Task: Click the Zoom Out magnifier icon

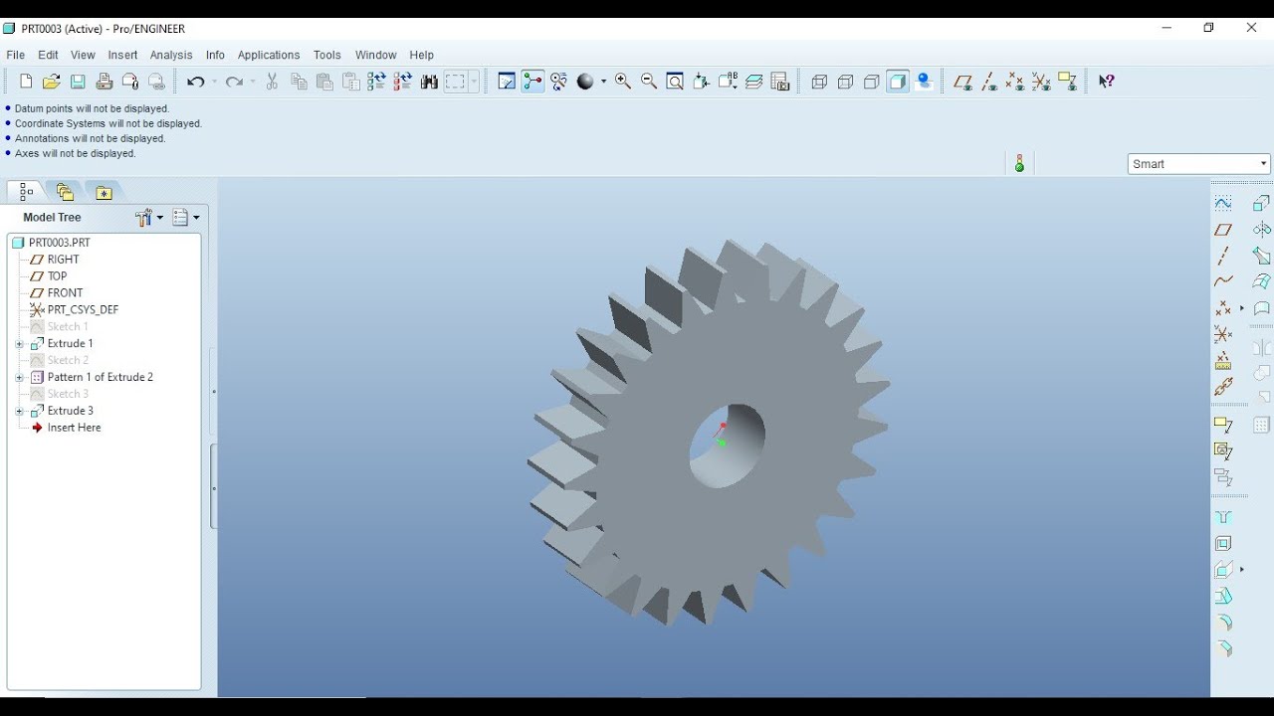Action: 649,82
